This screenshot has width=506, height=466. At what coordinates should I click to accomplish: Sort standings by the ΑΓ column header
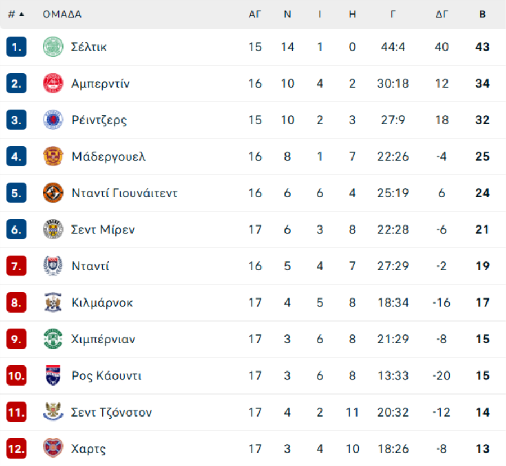pyautogui.click(x=255, y=14)
